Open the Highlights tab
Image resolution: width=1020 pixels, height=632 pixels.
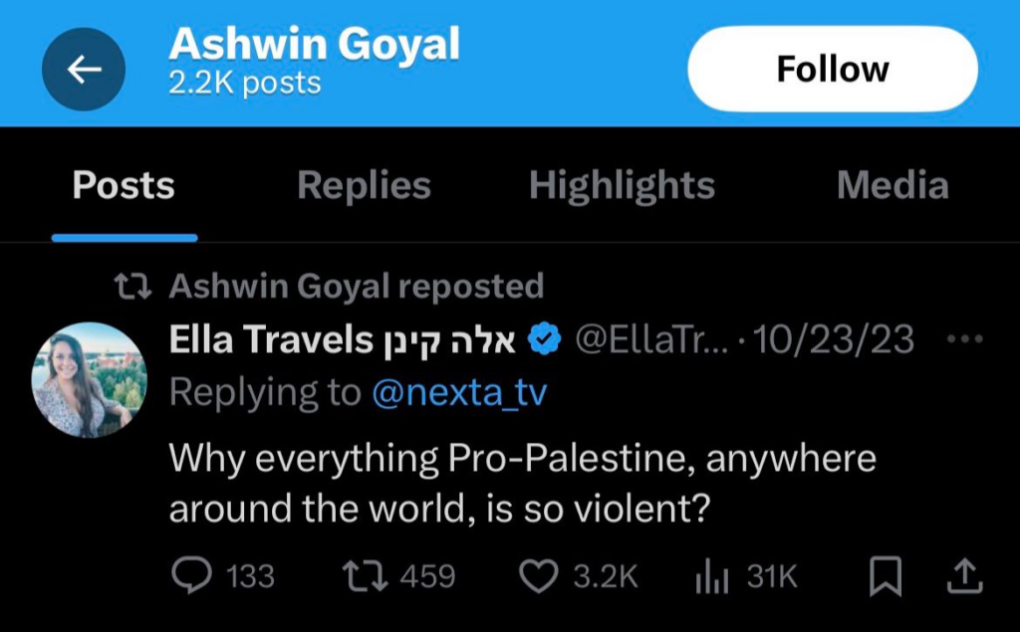[x=623, y=185]
